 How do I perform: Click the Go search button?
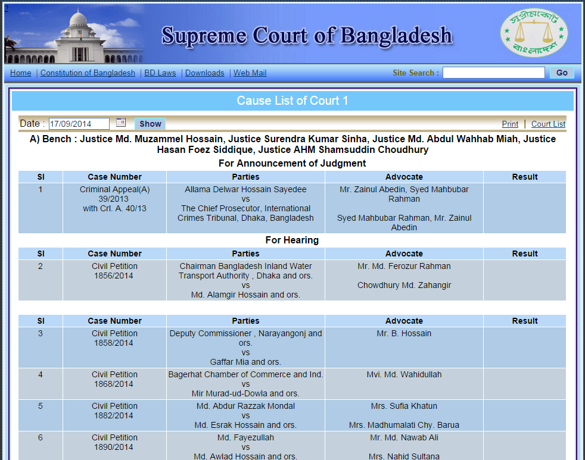point(562,73)
